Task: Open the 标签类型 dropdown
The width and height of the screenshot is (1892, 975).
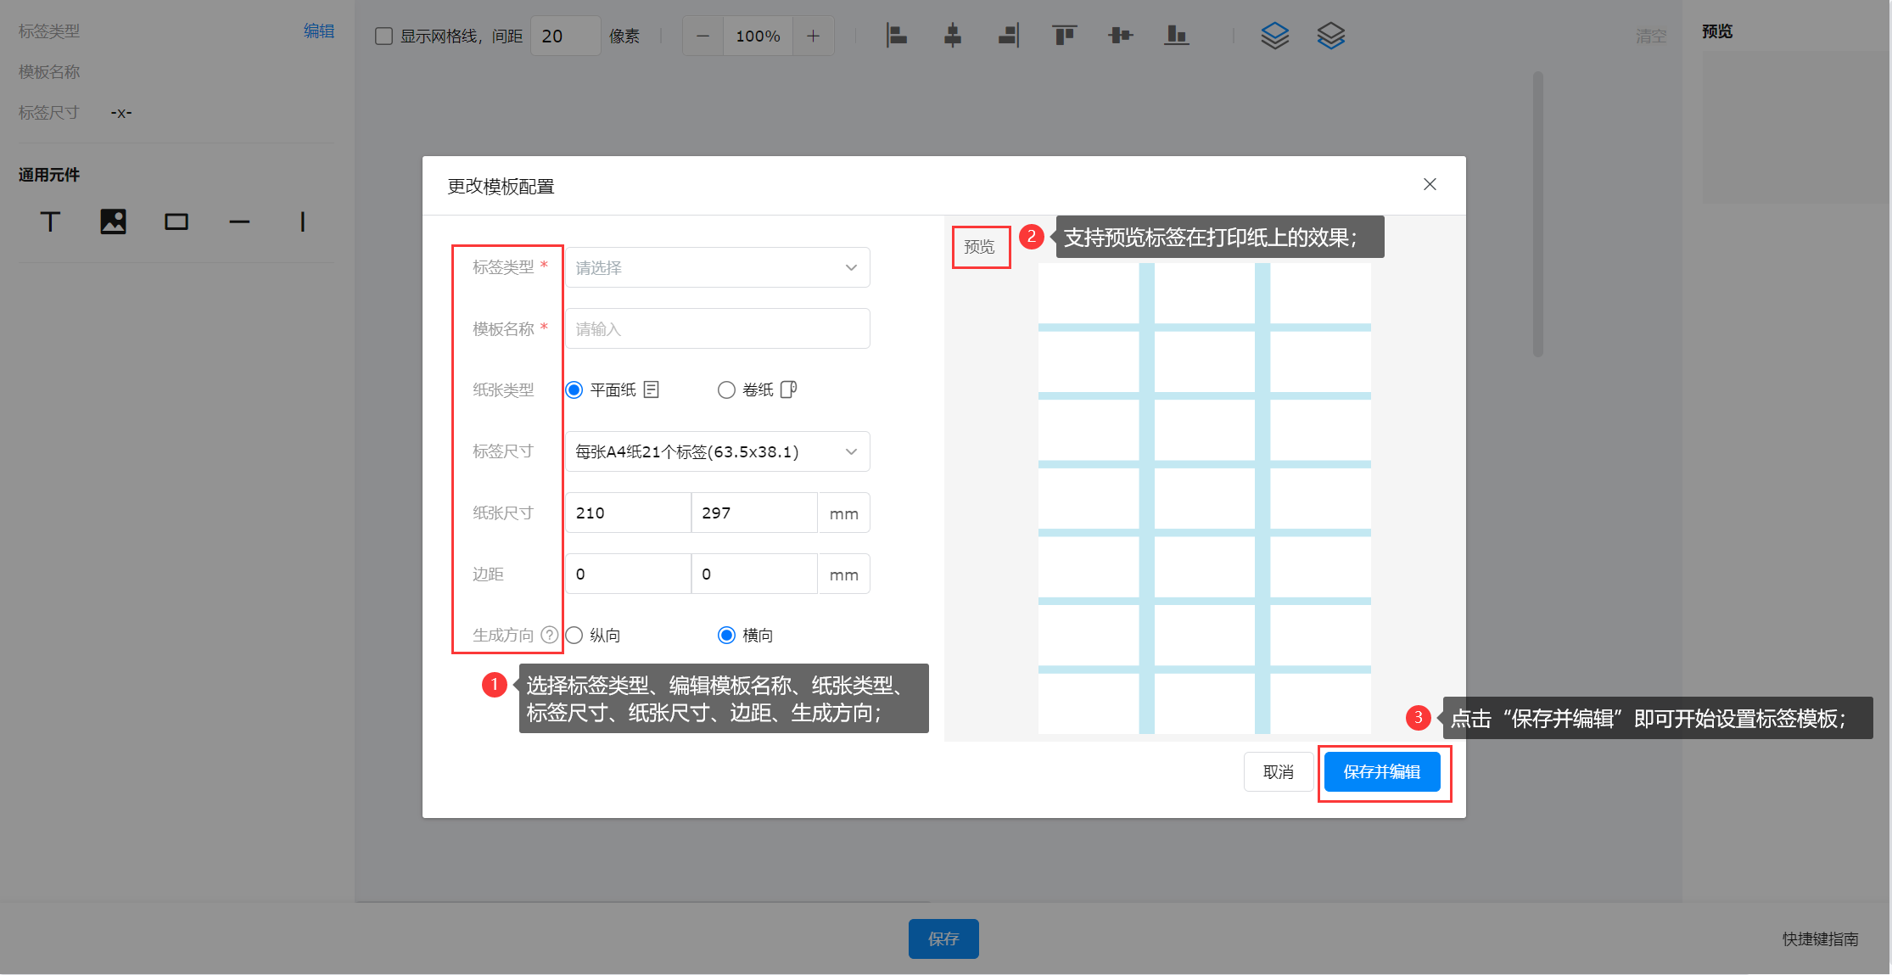Action: point(717,268)
